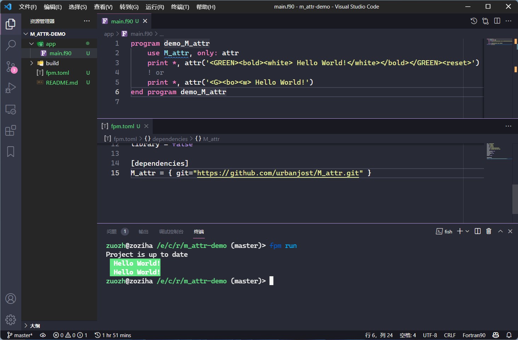Screen dimensions: 518x340
Task: Click the fpm.toml editor vertical scrollbar
Action: (515, 198)
